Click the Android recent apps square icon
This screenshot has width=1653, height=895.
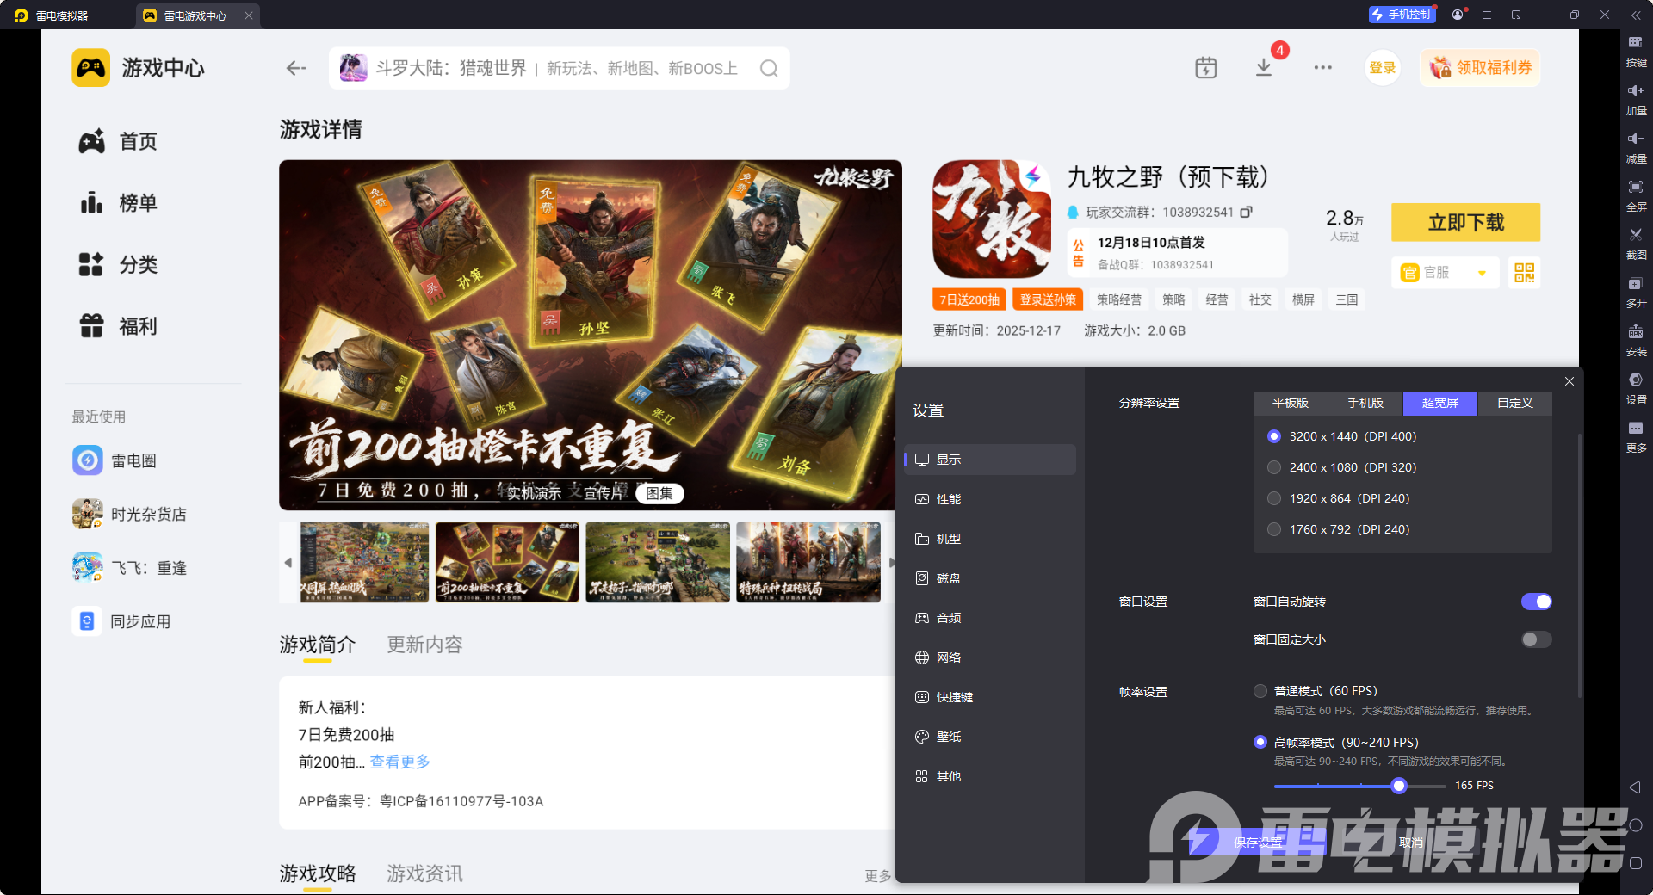point(1636,863)
